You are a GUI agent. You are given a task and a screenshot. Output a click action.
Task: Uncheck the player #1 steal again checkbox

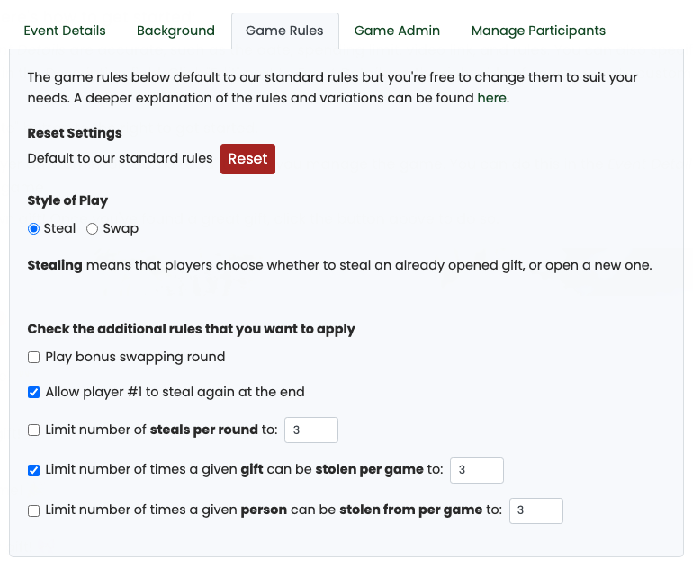click(x=34, y=392)
